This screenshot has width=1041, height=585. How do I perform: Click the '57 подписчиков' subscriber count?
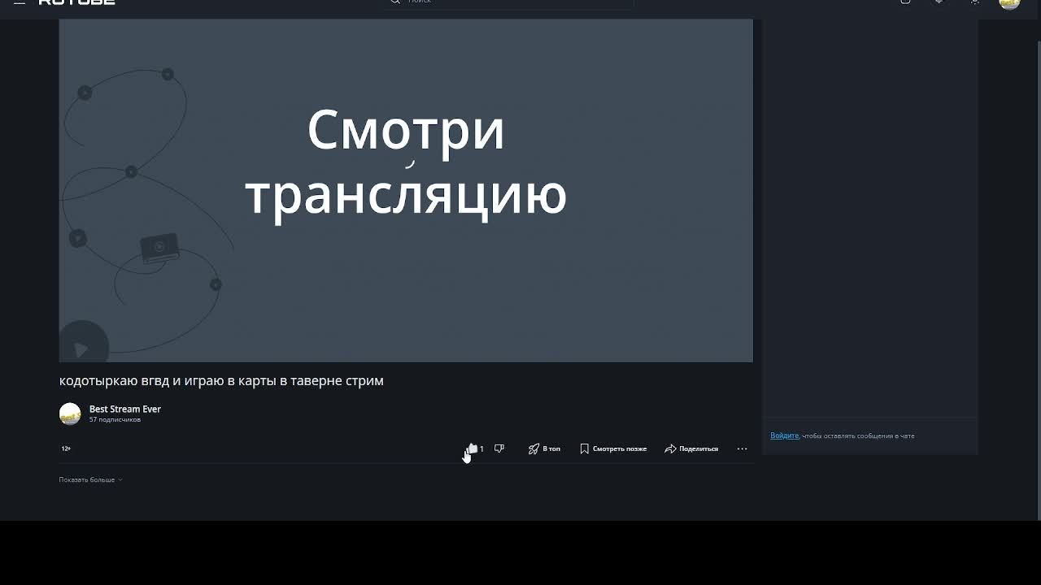point(115,419)
